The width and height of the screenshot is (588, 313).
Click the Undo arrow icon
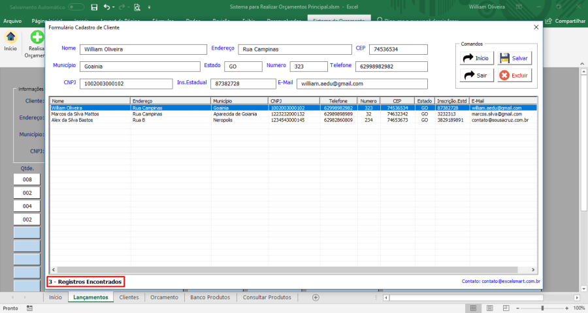107,7
